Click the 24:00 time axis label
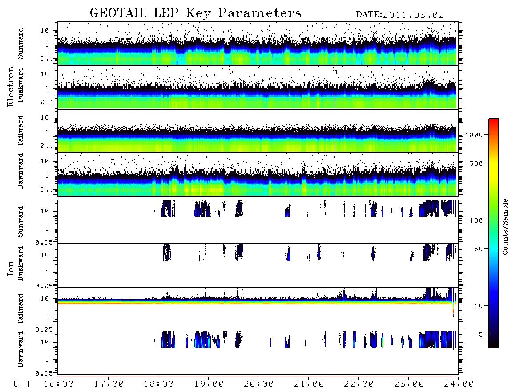 460,384
